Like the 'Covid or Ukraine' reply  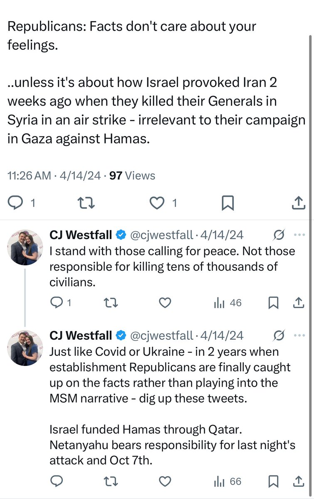coord(165,481)
